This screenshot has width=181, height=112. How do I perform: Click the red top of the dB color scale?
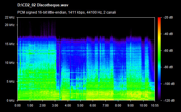click(159, 19)
